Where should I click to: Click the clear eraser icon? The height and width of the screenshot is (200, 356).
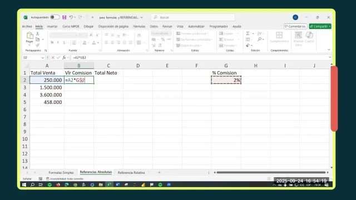(248, 46)
